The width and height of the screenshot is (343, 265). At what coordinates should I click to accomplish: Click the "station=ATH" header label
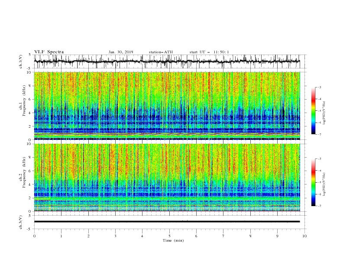(x=161, y=52)
